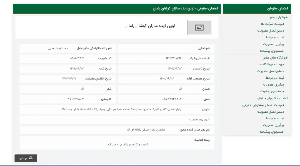
Task: Click the رسته فعالیت label
Action: click(202, 140)
